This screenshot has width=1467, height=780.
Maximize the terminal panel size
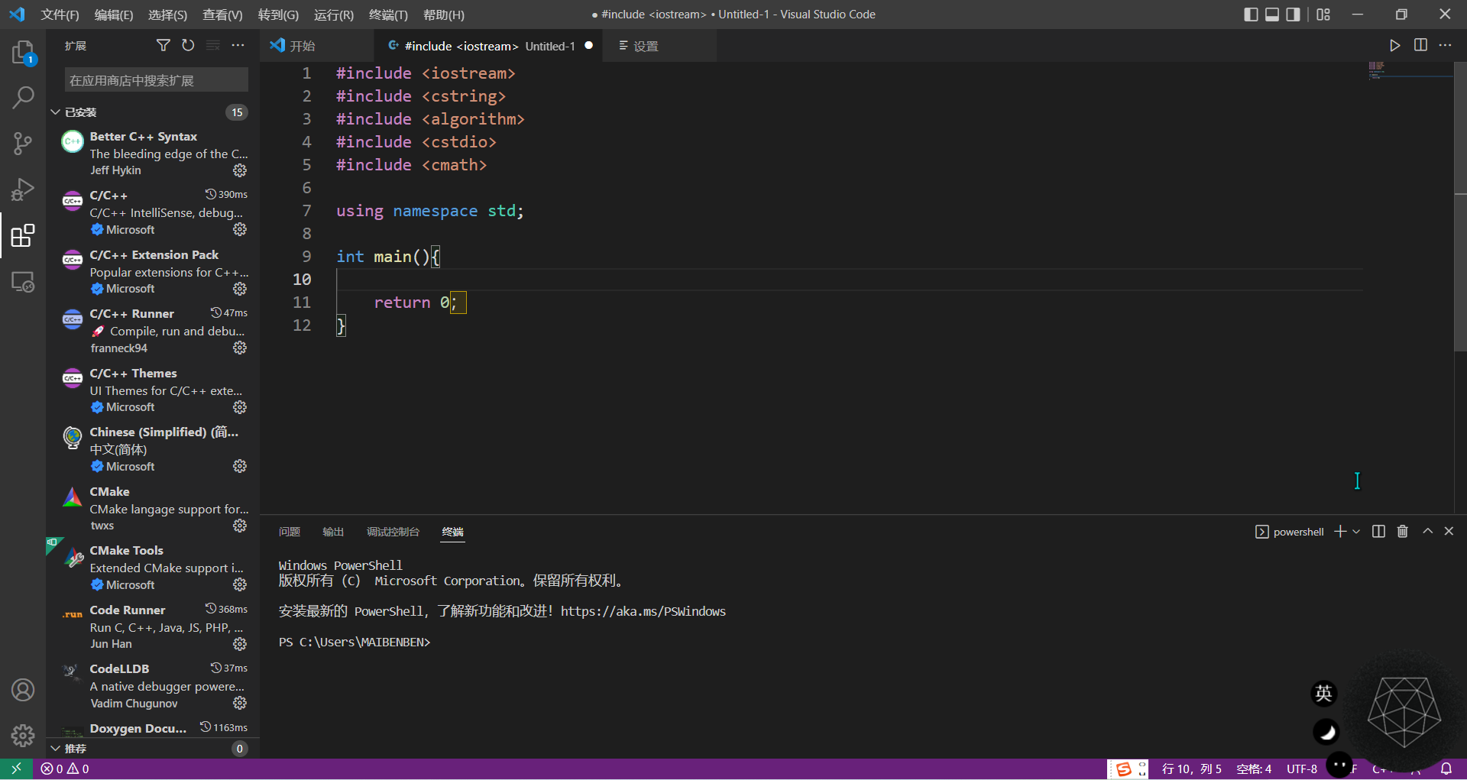pyautogui.click(x=1427, y=532)
